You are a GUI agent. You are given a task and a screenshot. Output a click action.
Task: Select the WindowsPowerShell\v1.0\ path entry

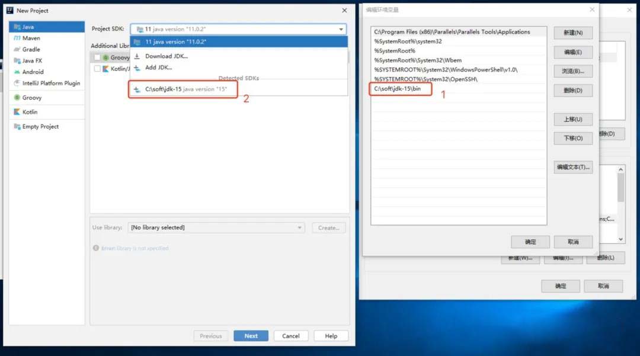[459, 70]
